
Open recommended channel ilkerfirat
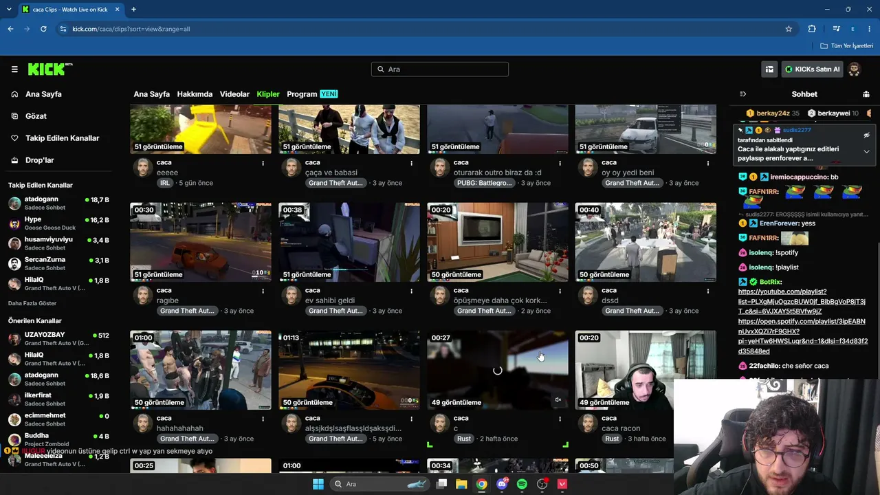click(x=58, y=399)
